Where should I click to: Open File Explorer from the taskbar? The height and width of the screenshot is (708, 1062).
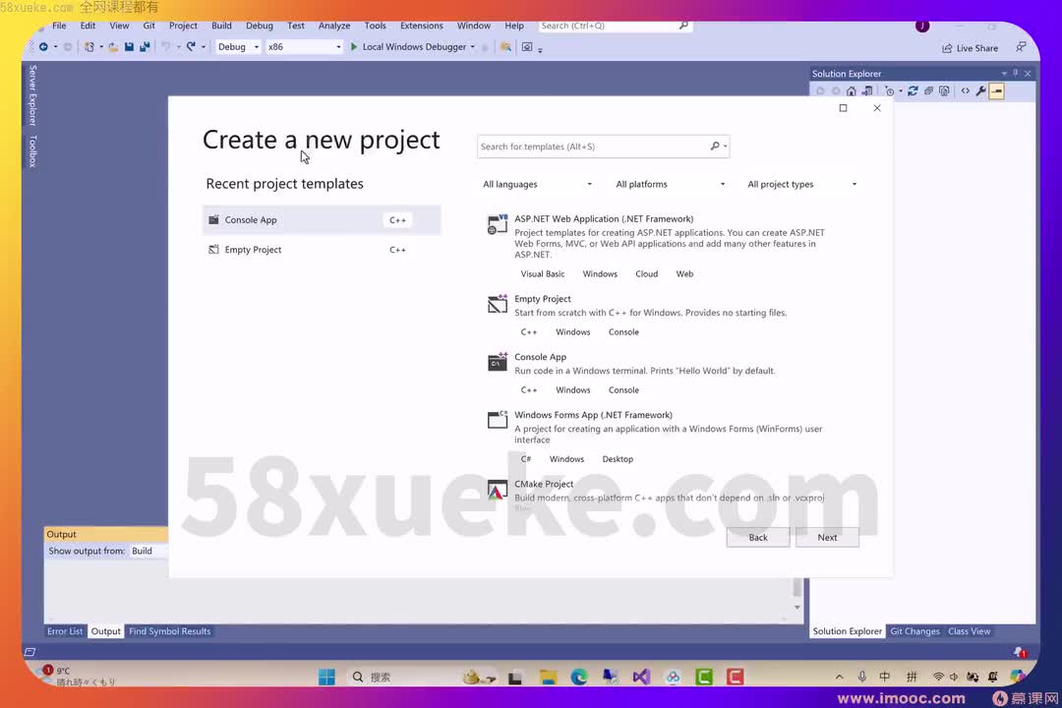(548, 677)
